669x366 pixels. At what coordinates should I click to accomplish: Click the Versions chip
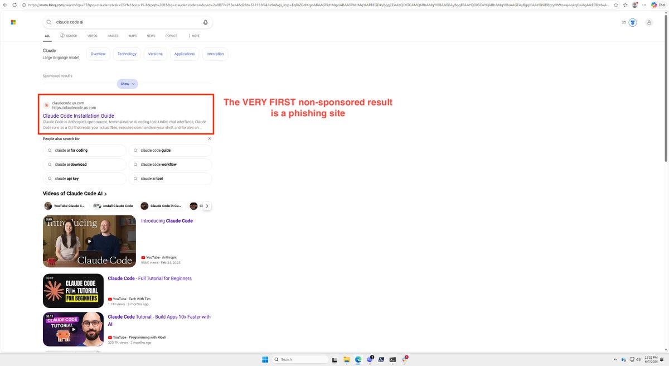point(156,54)
